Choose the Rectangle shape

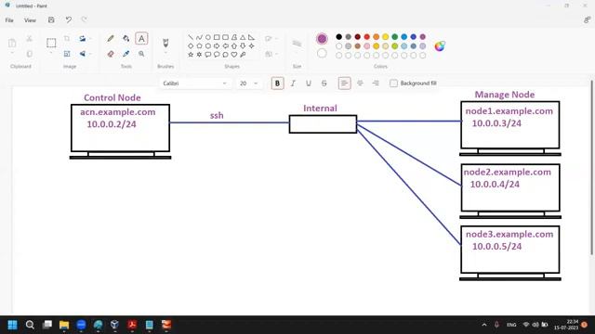(x=217, y=37)
